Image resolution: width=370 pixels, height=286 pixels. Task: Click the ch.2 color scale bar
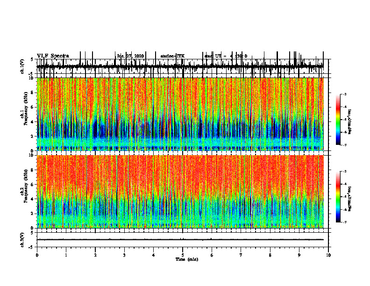point(338,197)
